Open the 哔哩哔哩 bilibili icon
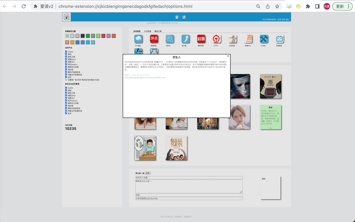The image size is (355, 222). 280,39
